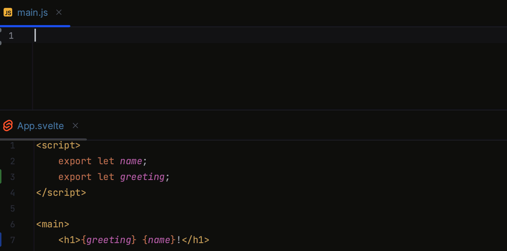Click the <script> tag on line 1
The height and width of the screenshot is (251, 507).
point(58,145)
